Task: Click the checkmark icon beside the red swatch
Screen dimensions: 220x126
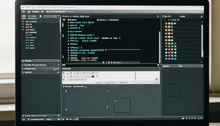Action: tap(97, 76)
